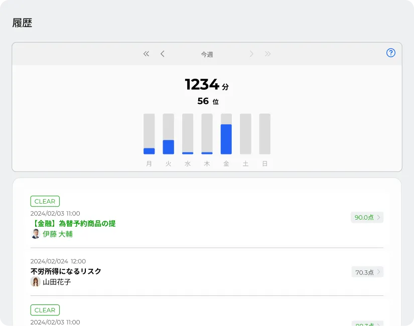Jump forward with the double-right chevron
414x326 pixels.
268,54
